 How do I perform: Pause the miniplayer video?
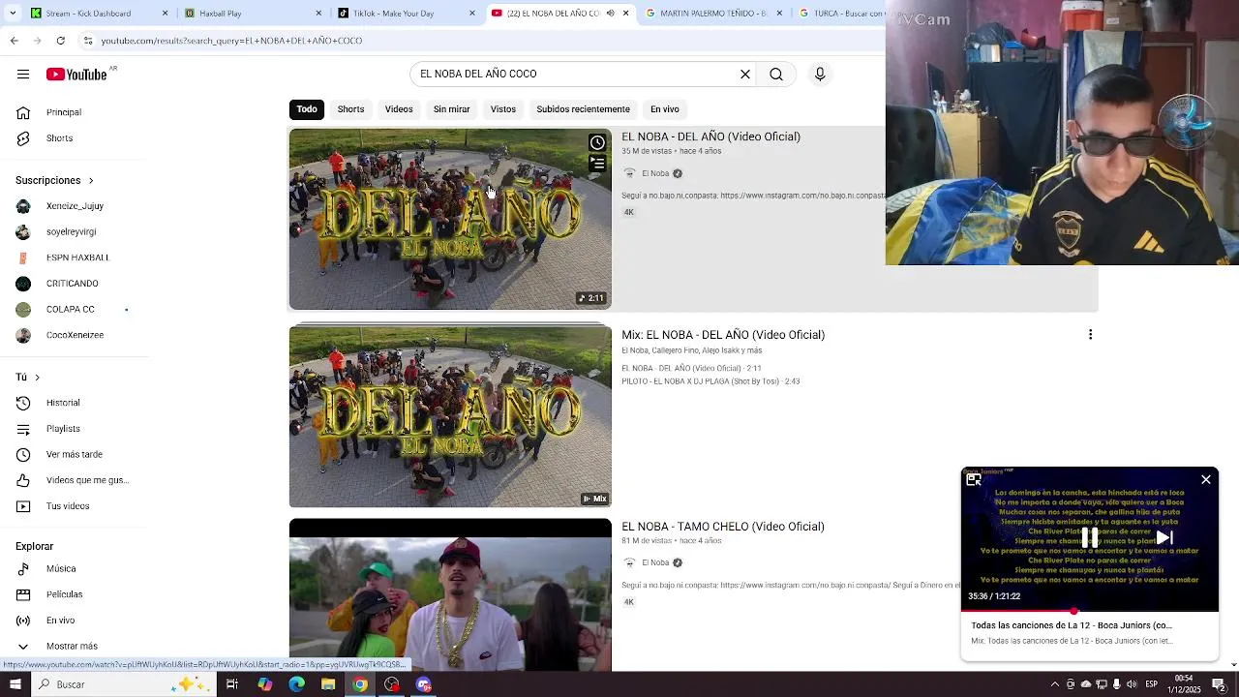coord(1090,538)
